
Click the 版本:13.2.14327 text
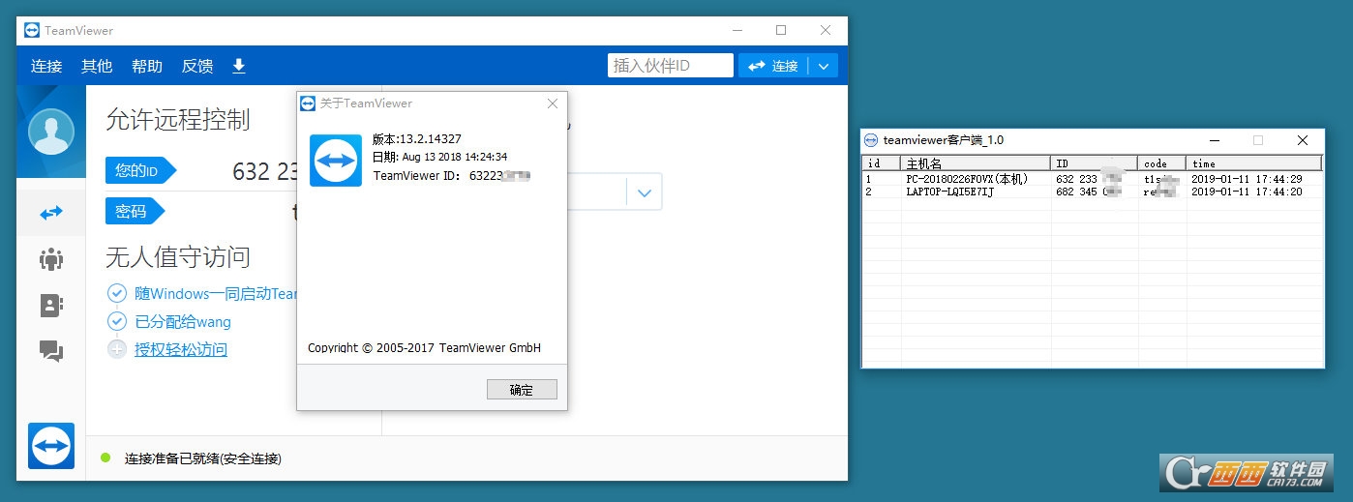pos(417,138)
